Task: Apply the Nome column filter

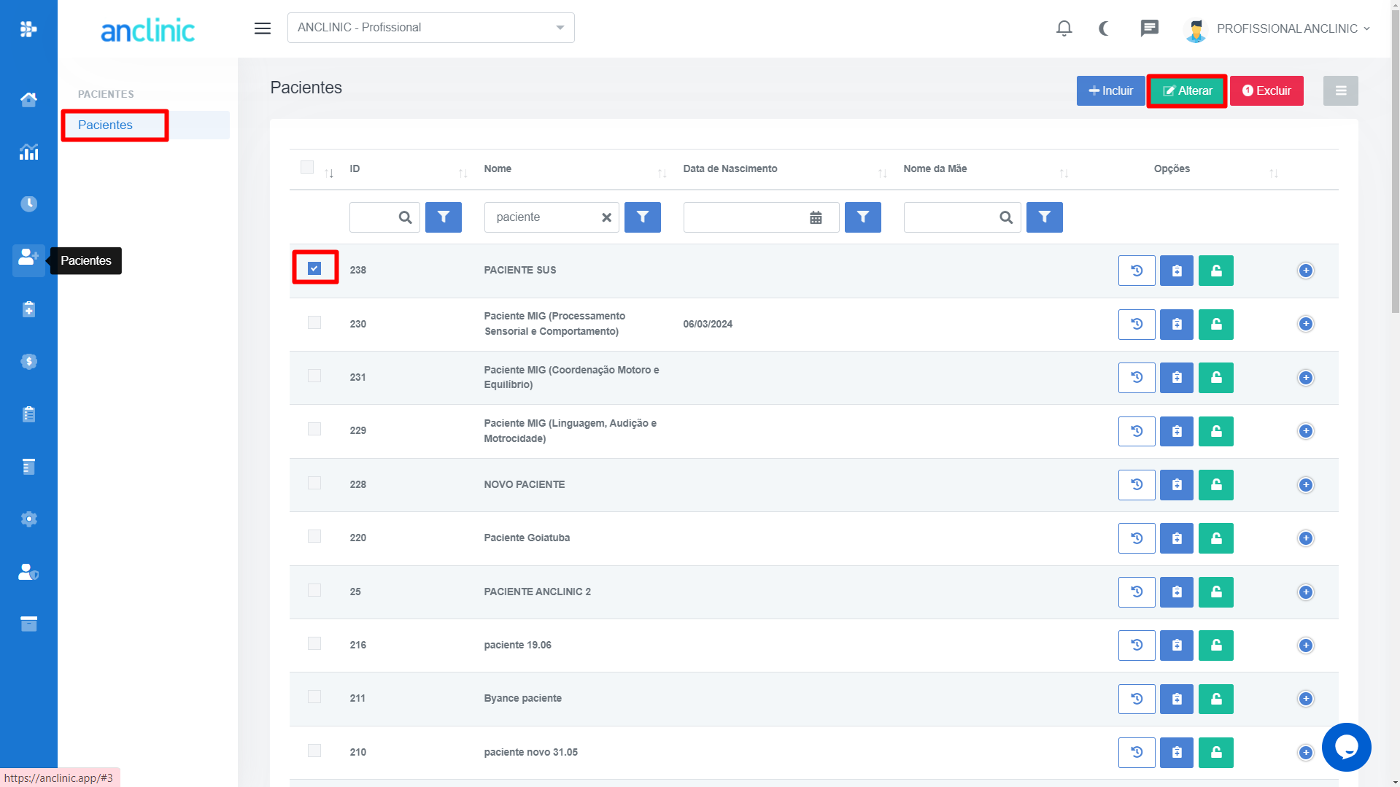Action: point(643,217)
